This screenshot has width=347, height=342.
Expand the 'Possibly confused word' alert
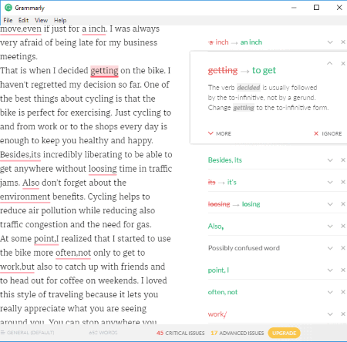click(330, 248)
